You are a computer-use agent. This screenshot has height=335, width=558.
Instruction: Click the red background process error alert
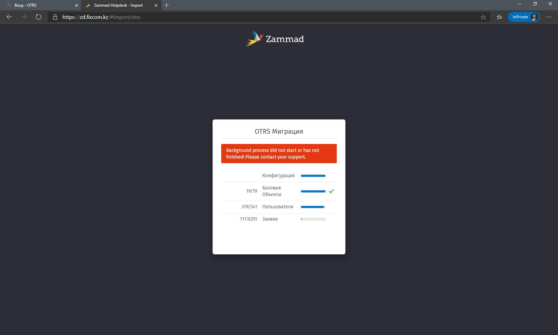tap(279, 154)
